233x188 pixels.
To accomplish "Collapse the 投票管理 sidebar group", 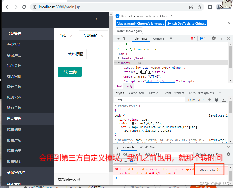I will pos(28,119).
